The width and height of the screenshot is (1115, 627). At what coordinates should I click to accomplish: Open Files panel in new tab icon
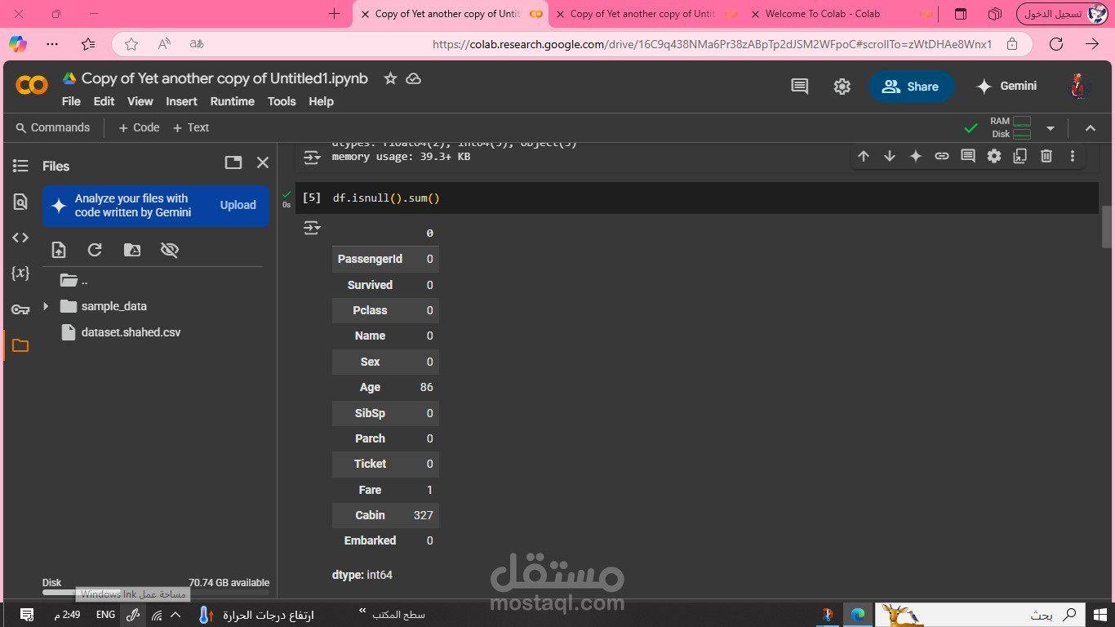coord(233,162)
